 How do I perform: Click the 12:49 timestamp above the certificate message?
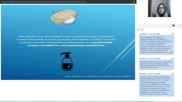[172, 74]
